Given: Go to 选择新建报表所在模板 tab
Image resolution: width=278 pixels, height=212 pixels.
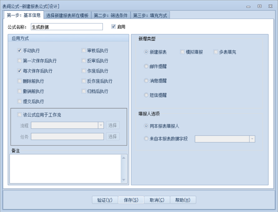Looking at the screenshot, I should coord(67,15).
